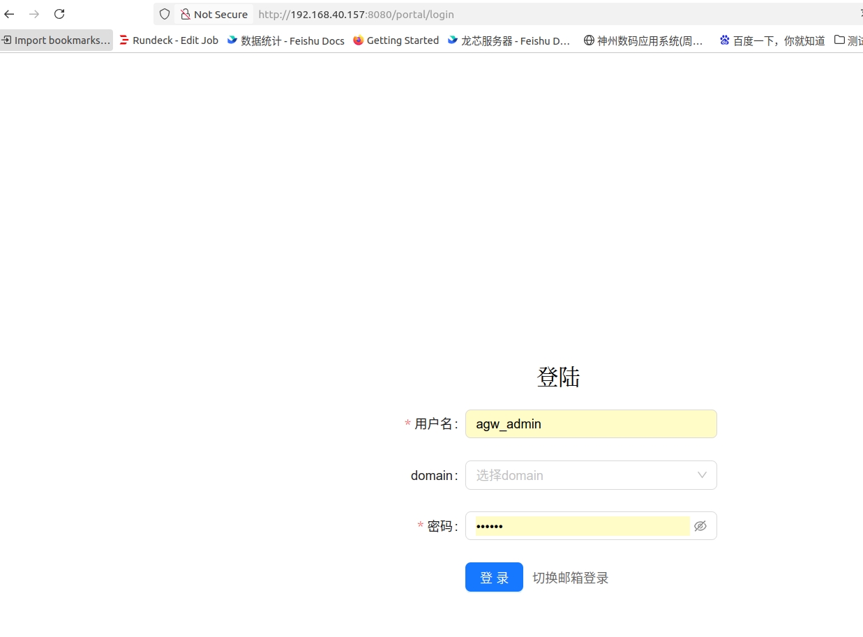Click Import bookmarks button
This screenshot has width=863, height=637.
57,40
